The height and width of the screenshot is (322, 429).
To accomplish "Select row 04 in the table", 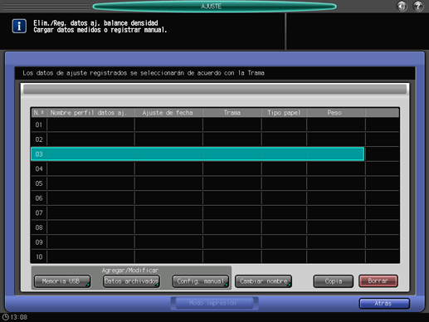I will 197,168.
